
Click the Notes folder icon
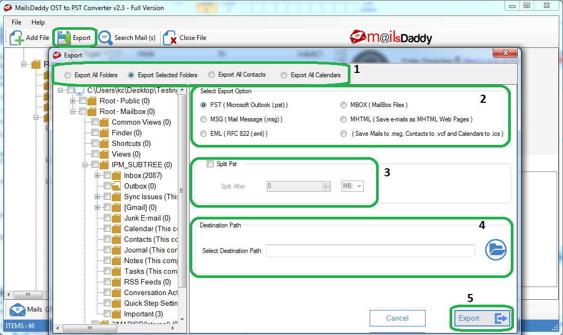point(116,260)
